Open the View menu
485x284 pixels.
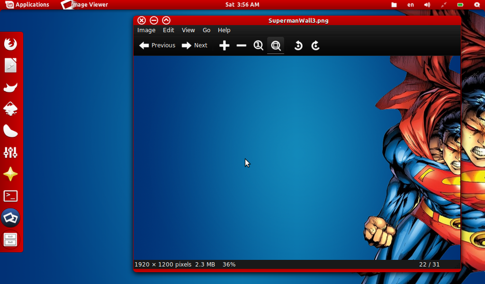(189, 30)
